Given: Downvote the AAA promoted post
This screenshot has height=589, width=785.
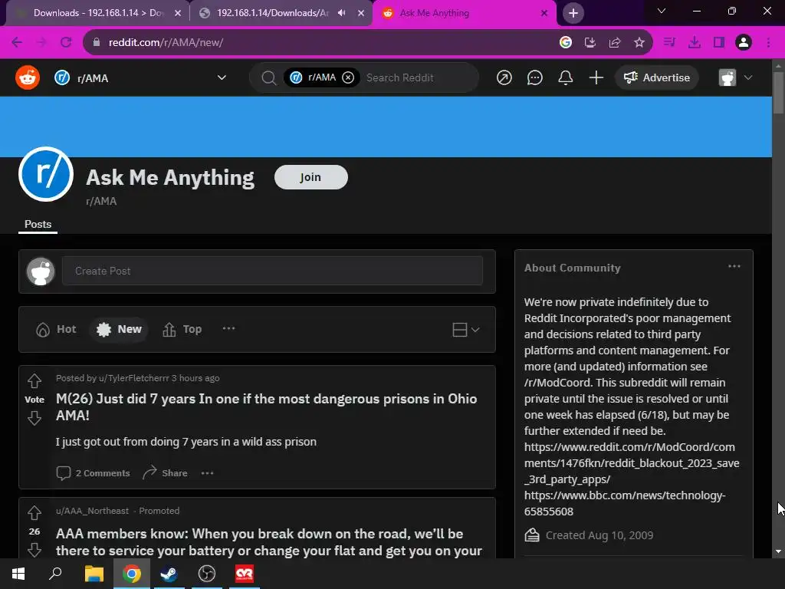Looking at the screenshot, I should [34, 550].
